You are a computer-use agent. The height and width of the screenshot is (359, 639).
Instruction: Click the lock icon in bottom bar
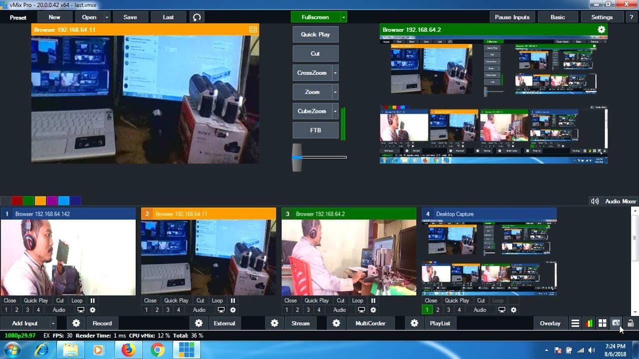coord(631,323)
